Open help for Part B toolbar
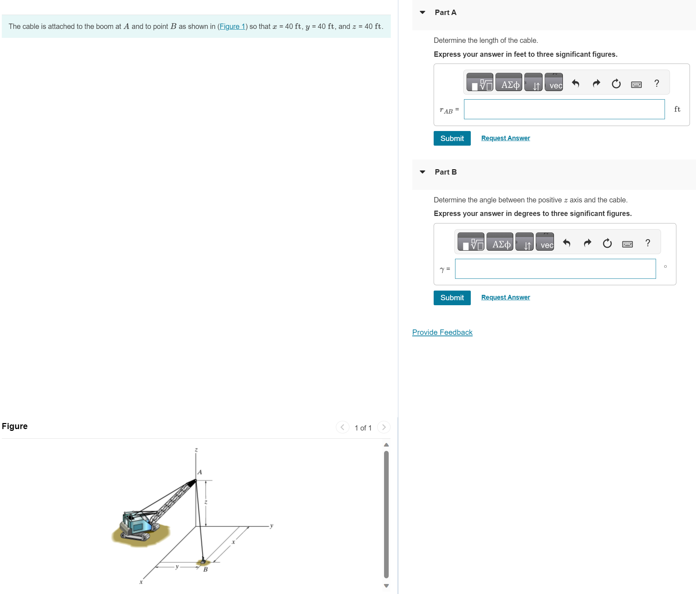Image resolution: width=696 pixels, height=594 pixels. (647, 243)
